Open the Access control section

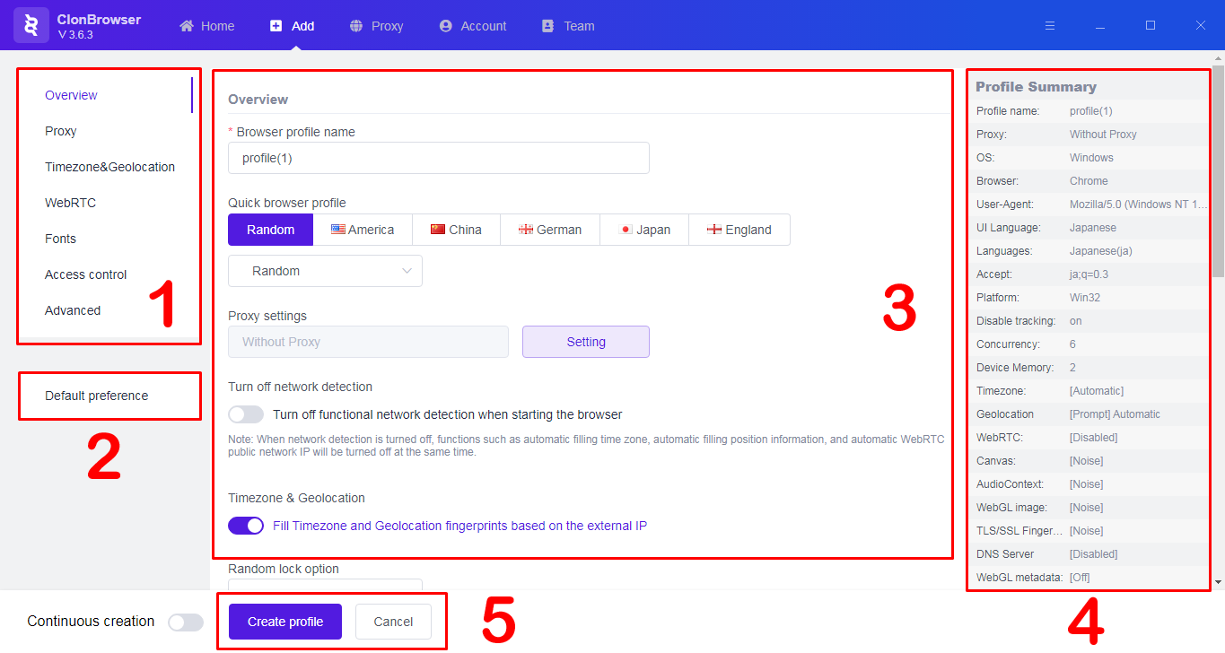point(86,274)
